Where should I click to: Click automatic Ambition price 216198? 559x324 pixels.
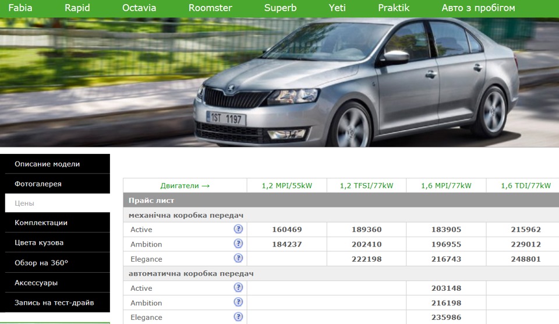tap(447, 303)
